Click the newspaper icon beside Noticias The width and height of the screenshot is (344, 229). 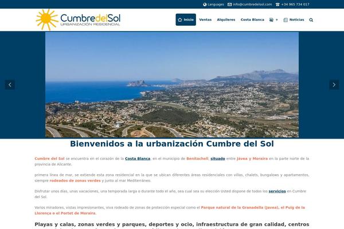pyautogui.click(x=286, y=20)
